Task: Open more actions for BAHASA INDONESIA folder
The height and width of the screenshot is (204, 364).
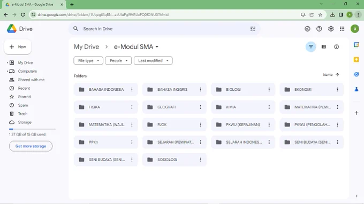Action: (132, 89)
